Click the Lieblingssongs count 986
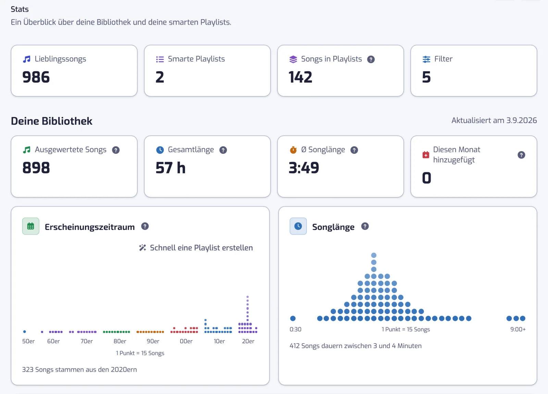548x394 pixels. (36, 77)
